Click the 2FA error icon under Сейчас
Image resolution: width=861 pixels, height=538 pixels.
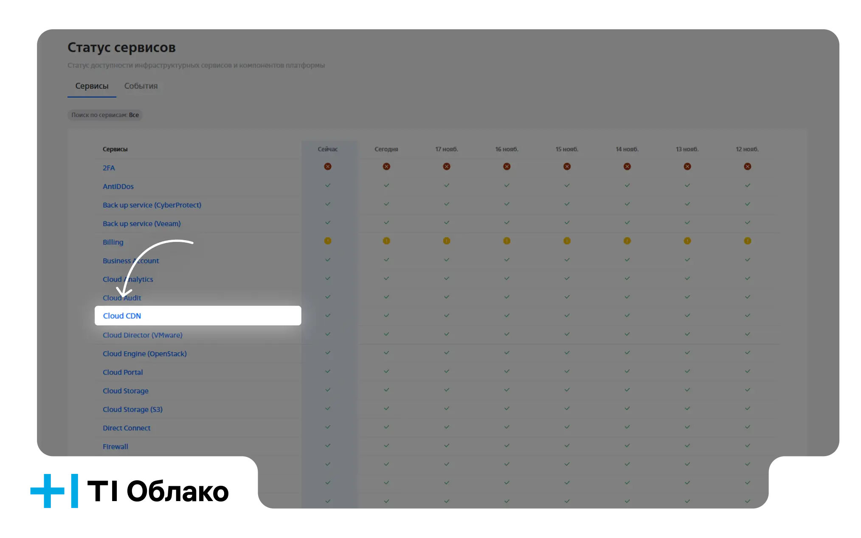[x=328, y=166]
